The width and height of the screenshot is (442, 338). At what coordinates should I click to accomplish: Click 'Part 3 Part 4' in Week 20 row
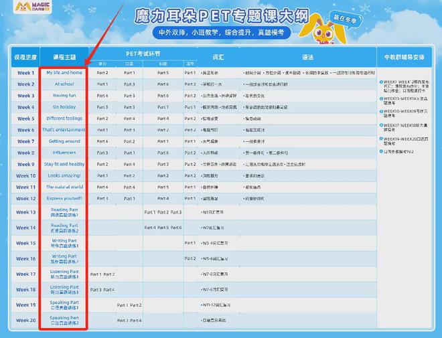[x=129, y=320]
